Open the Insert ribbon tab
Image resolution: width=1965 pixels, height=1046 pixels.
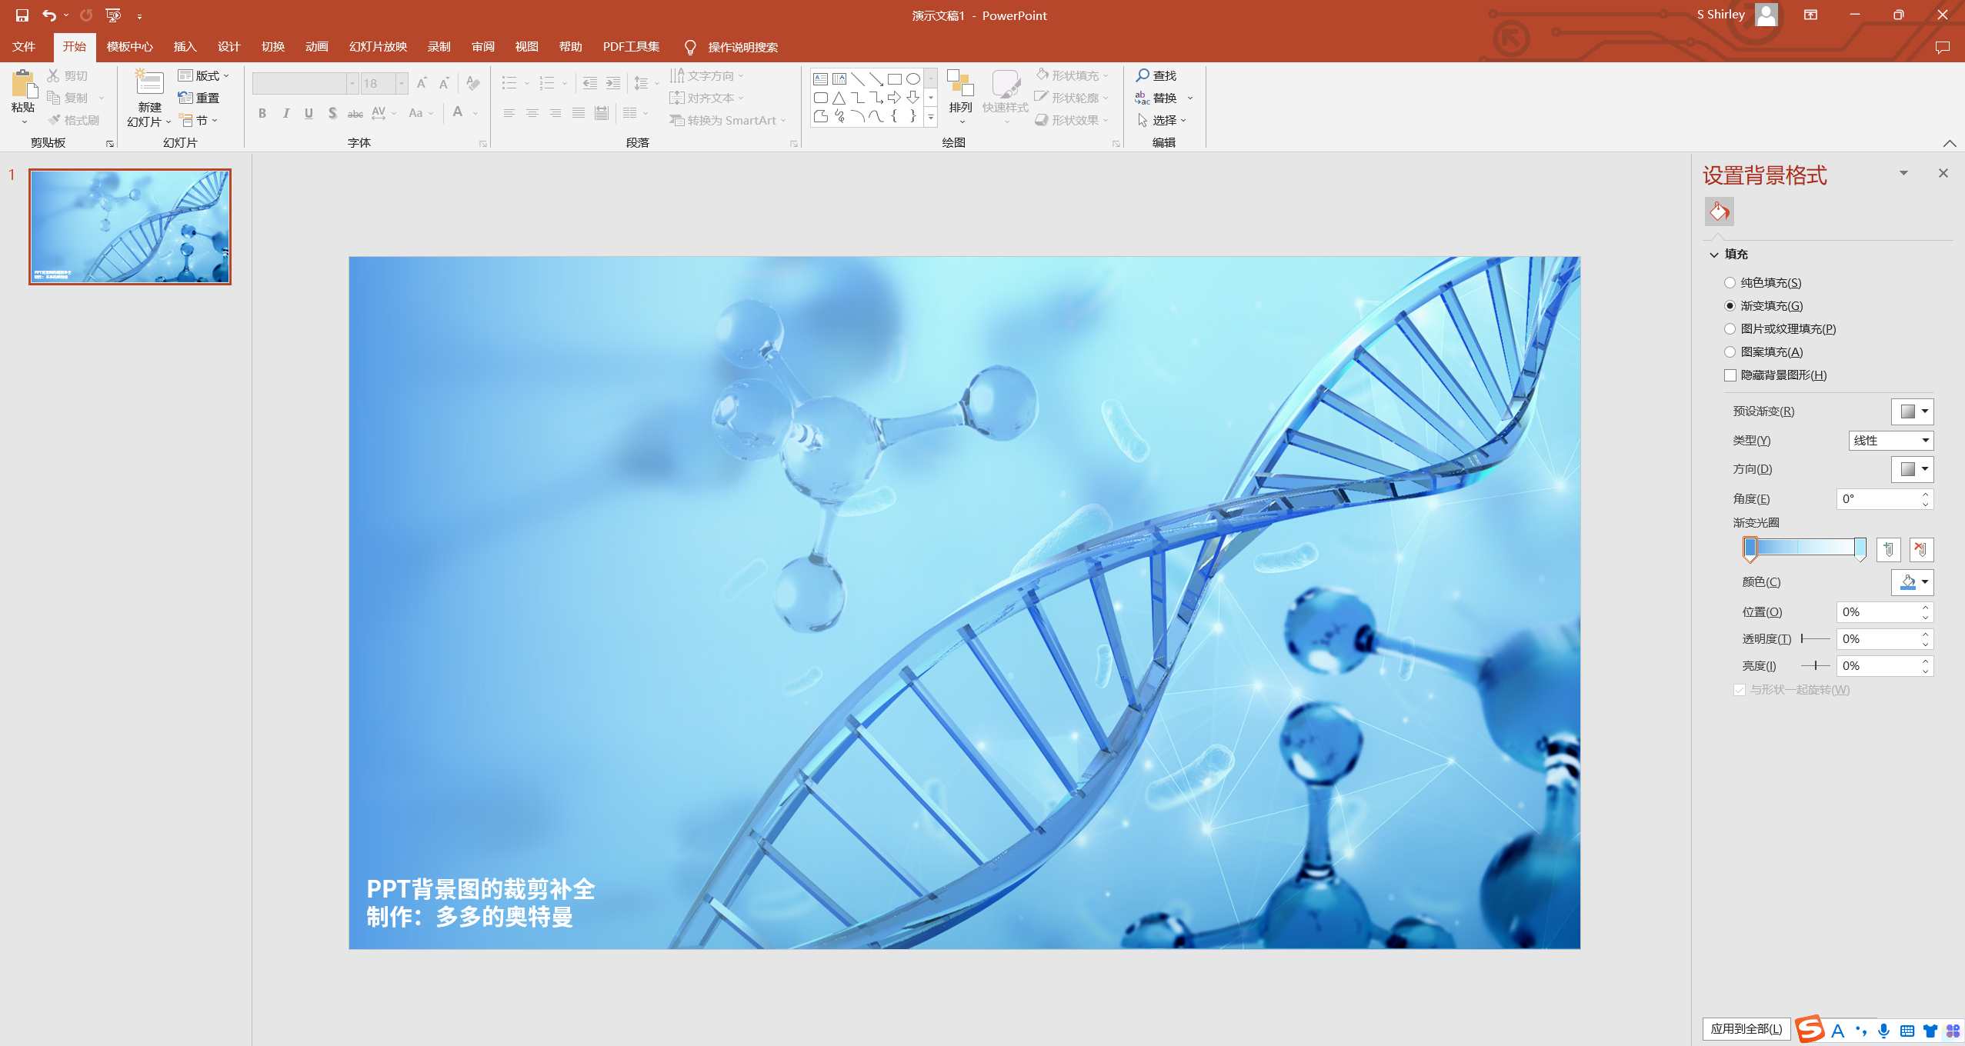185,47
